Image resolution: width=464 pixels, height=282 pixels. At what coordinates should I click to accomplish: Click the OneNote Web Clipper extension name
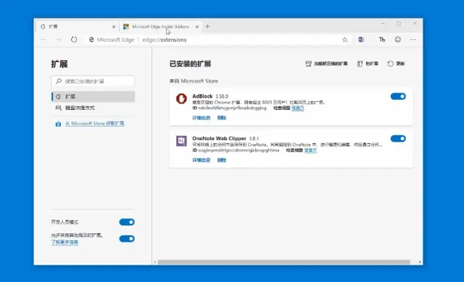pyautogui.click(x=219, y=138)
